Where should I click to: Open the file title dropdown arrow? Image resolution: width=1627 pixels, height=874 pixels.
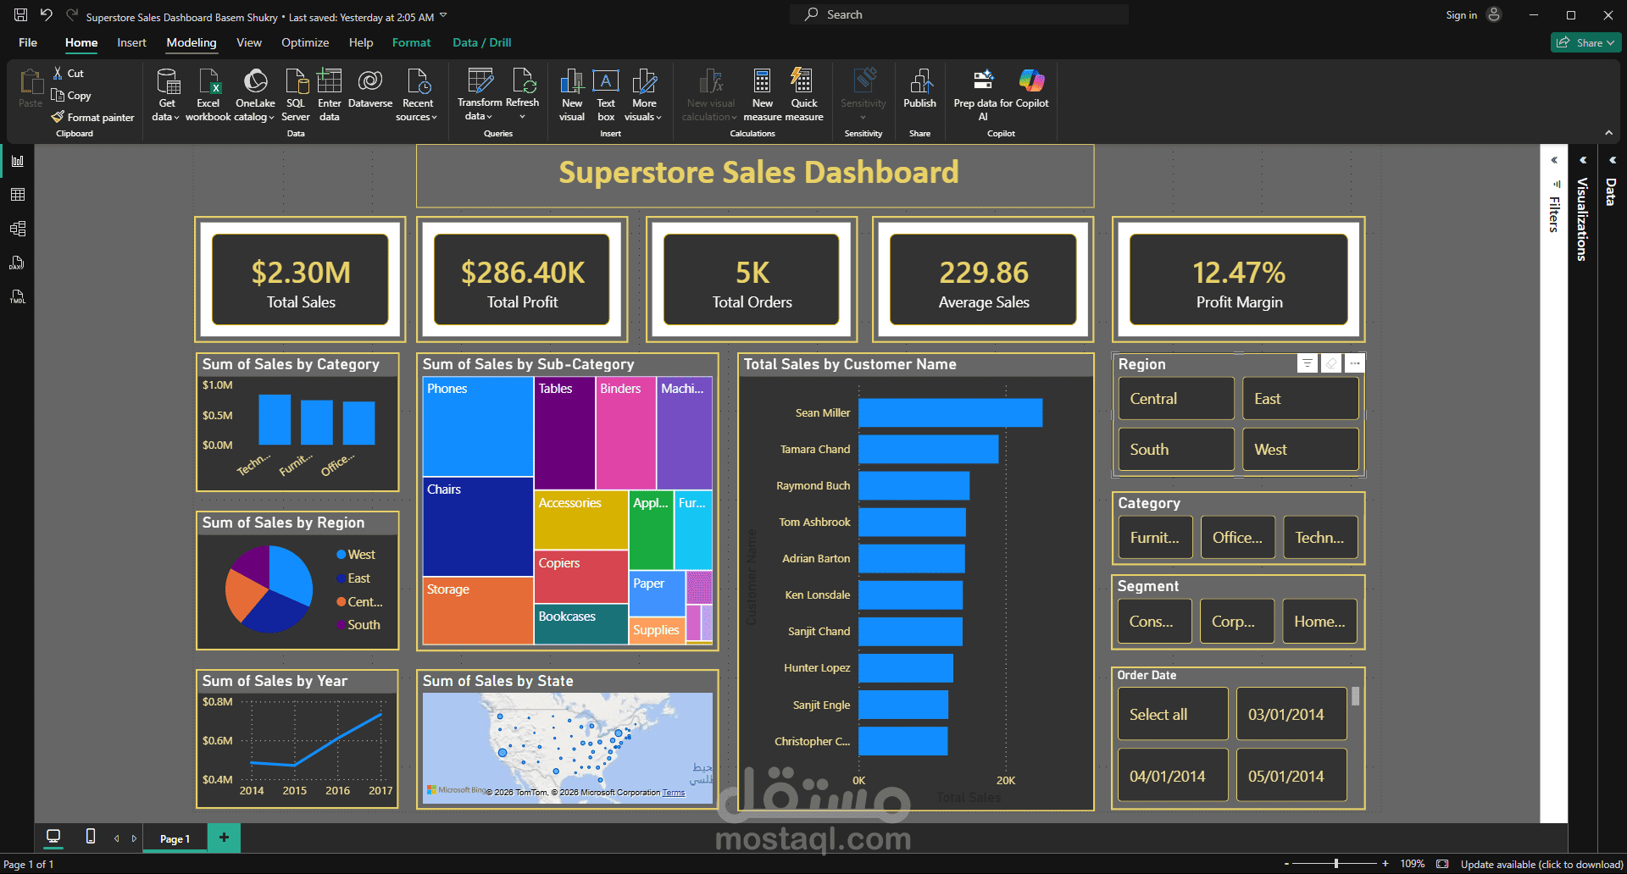[x=443, y=15]
